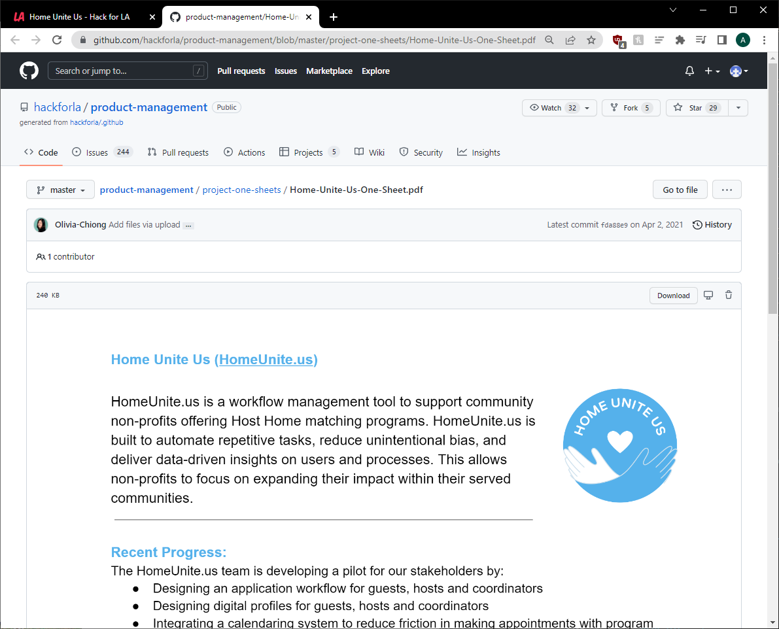Open the Chrome profile avatar A
The width and height of the screenshot is (779, 629).
tap(743, 40)
